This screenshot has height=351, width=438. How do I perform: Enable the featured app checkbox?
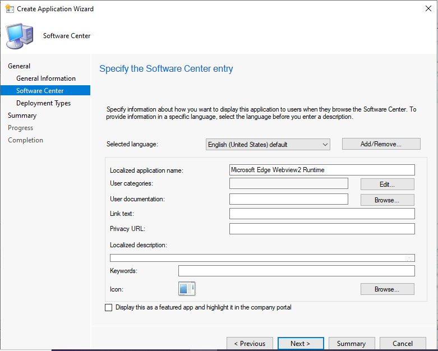pos(108,307)
